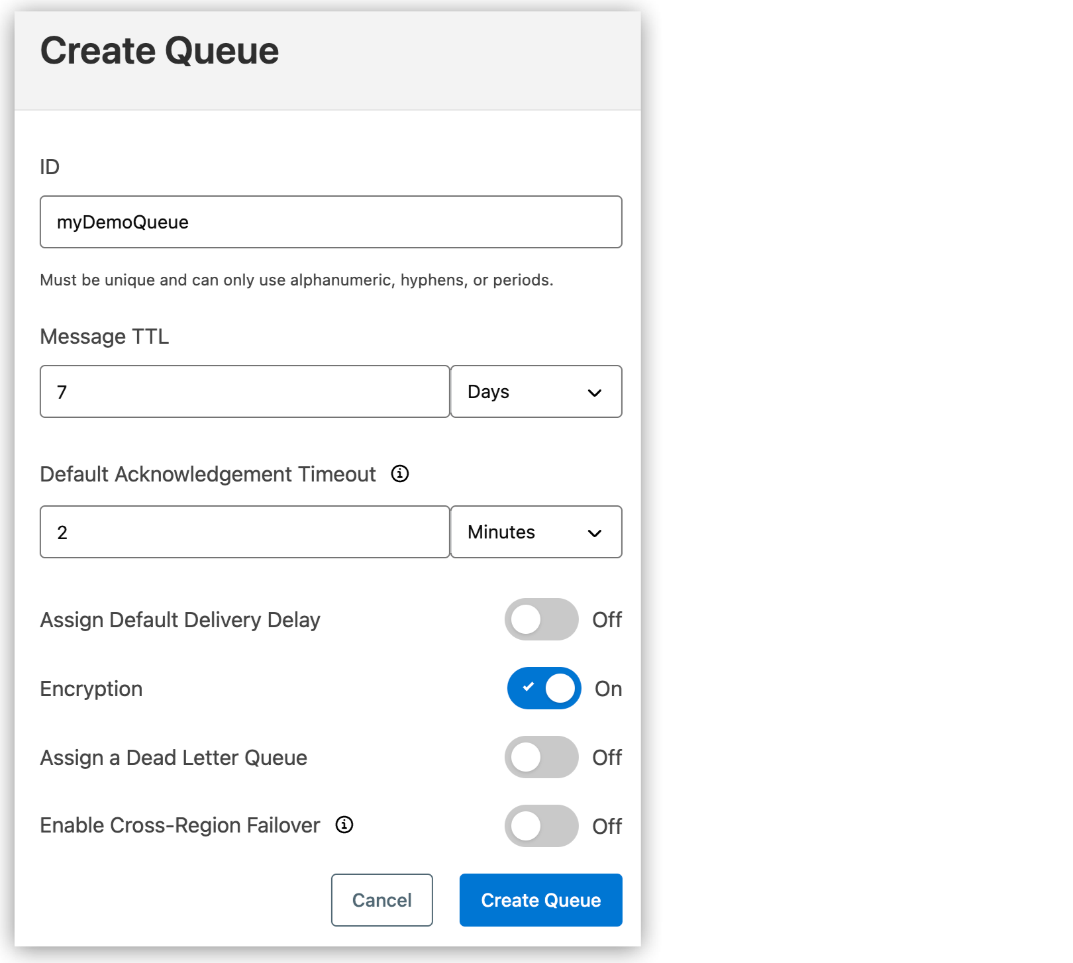
Task: Click the Create Queue button
Action: (540, 900)
